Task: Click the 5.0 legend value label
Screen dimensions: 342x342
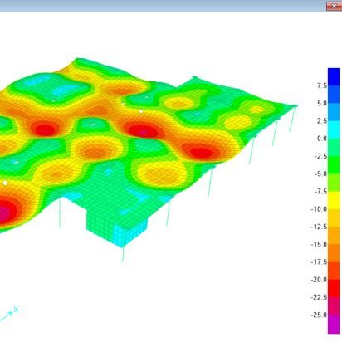Action: tap(322, 104)
